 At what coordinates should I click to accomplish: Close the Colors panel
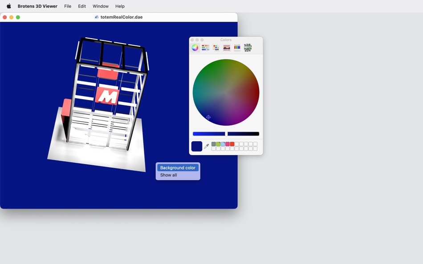pyautogui.click(x=192, y=40)
